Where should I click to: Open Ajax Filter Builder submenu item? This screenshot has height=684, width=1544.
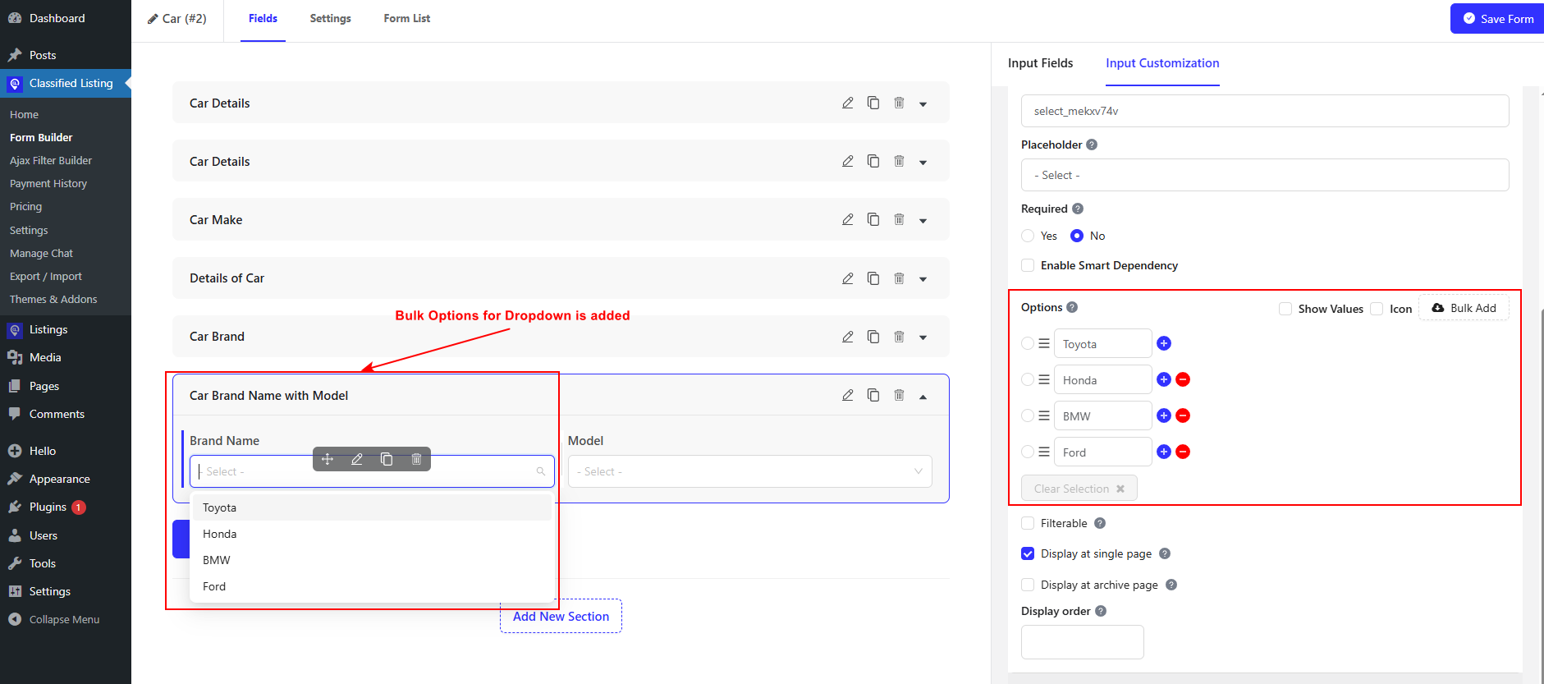[51, 160]
